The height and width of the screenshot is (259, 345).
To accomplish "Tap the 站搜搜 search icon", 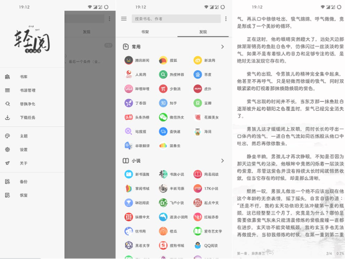I will [129, 132].
